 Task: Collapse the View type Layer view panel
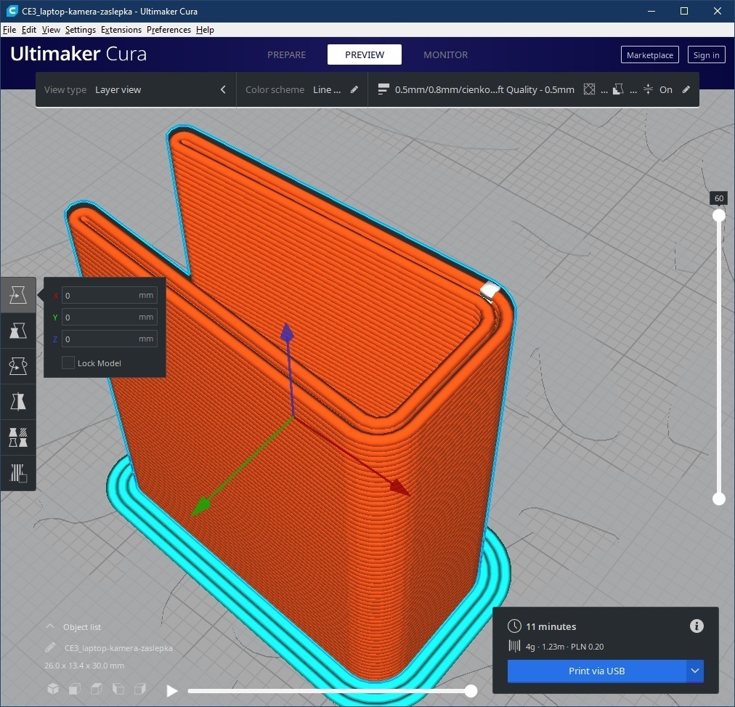point(222,90)
